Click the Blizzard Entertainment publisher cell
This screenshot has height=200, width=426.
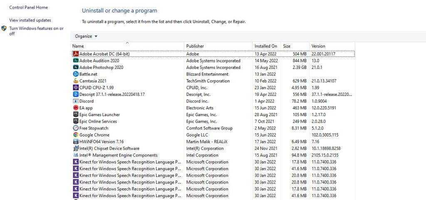pos(207,74)
